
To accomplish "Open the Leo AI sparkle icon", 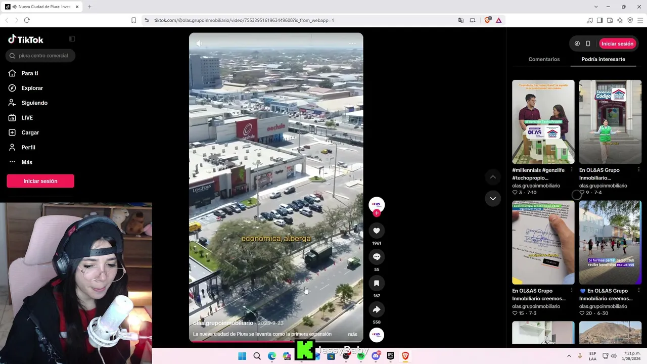I will [x=620, y=20].
